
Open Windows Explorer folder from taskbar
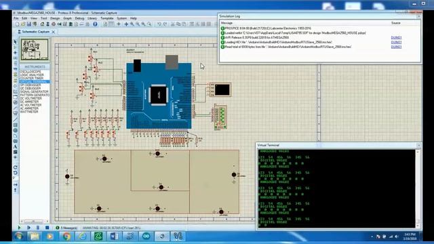(x=35, y=237)
